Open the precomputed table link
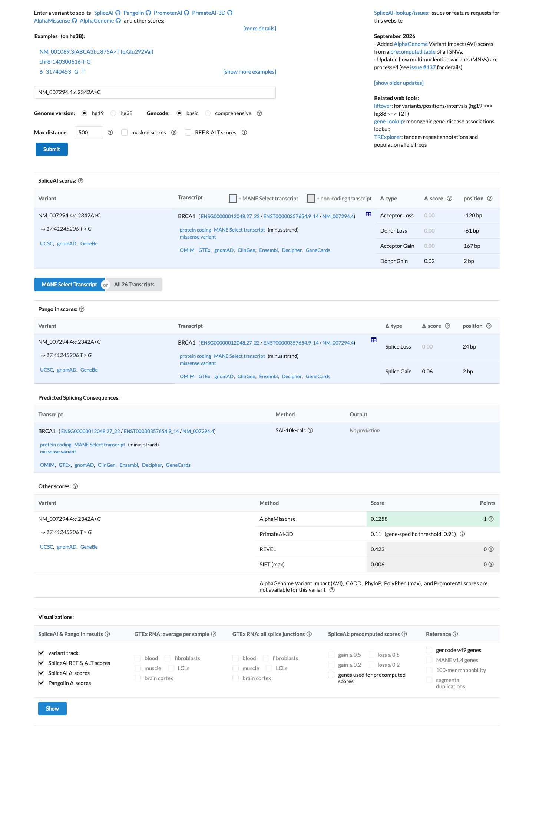This screenshot has width=539, height=815. [413, 52]
